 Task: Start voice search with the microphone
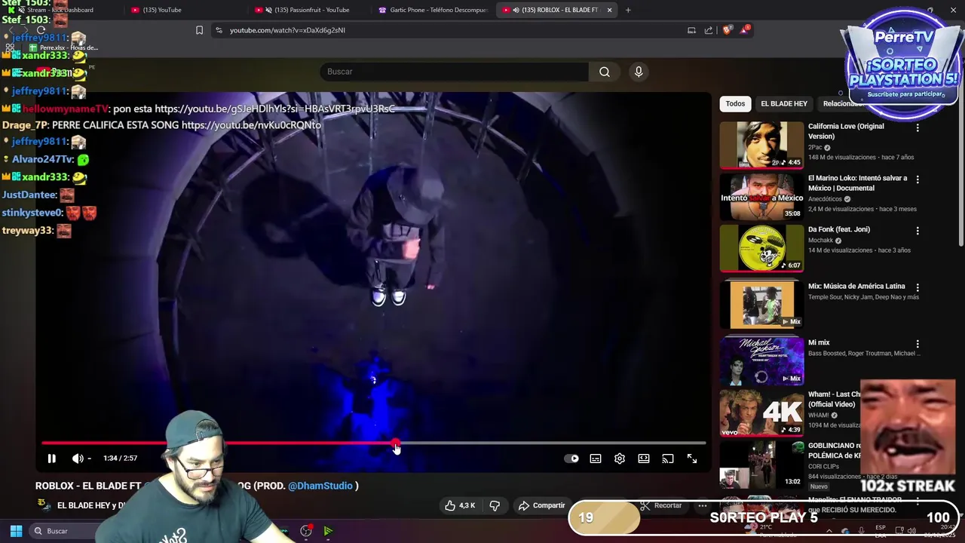point(639,72)
